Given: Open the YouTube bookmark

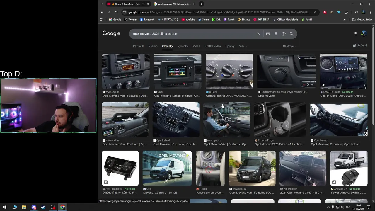Looking at the screenshot, I should [x=188, y=20].
